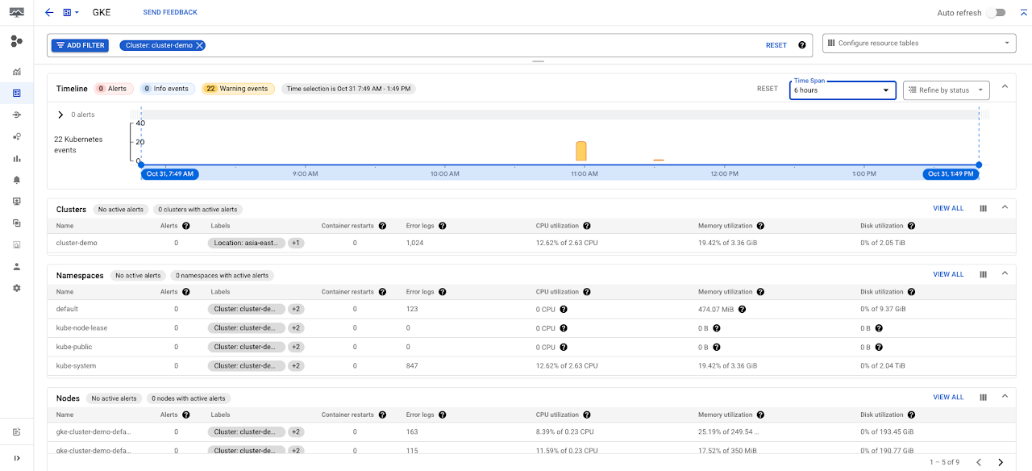Image resolution: width=1032 pixels, height=471 pixels.
Task: Remove the cluster-demo filter chip
Action: [x=200, y=45]
